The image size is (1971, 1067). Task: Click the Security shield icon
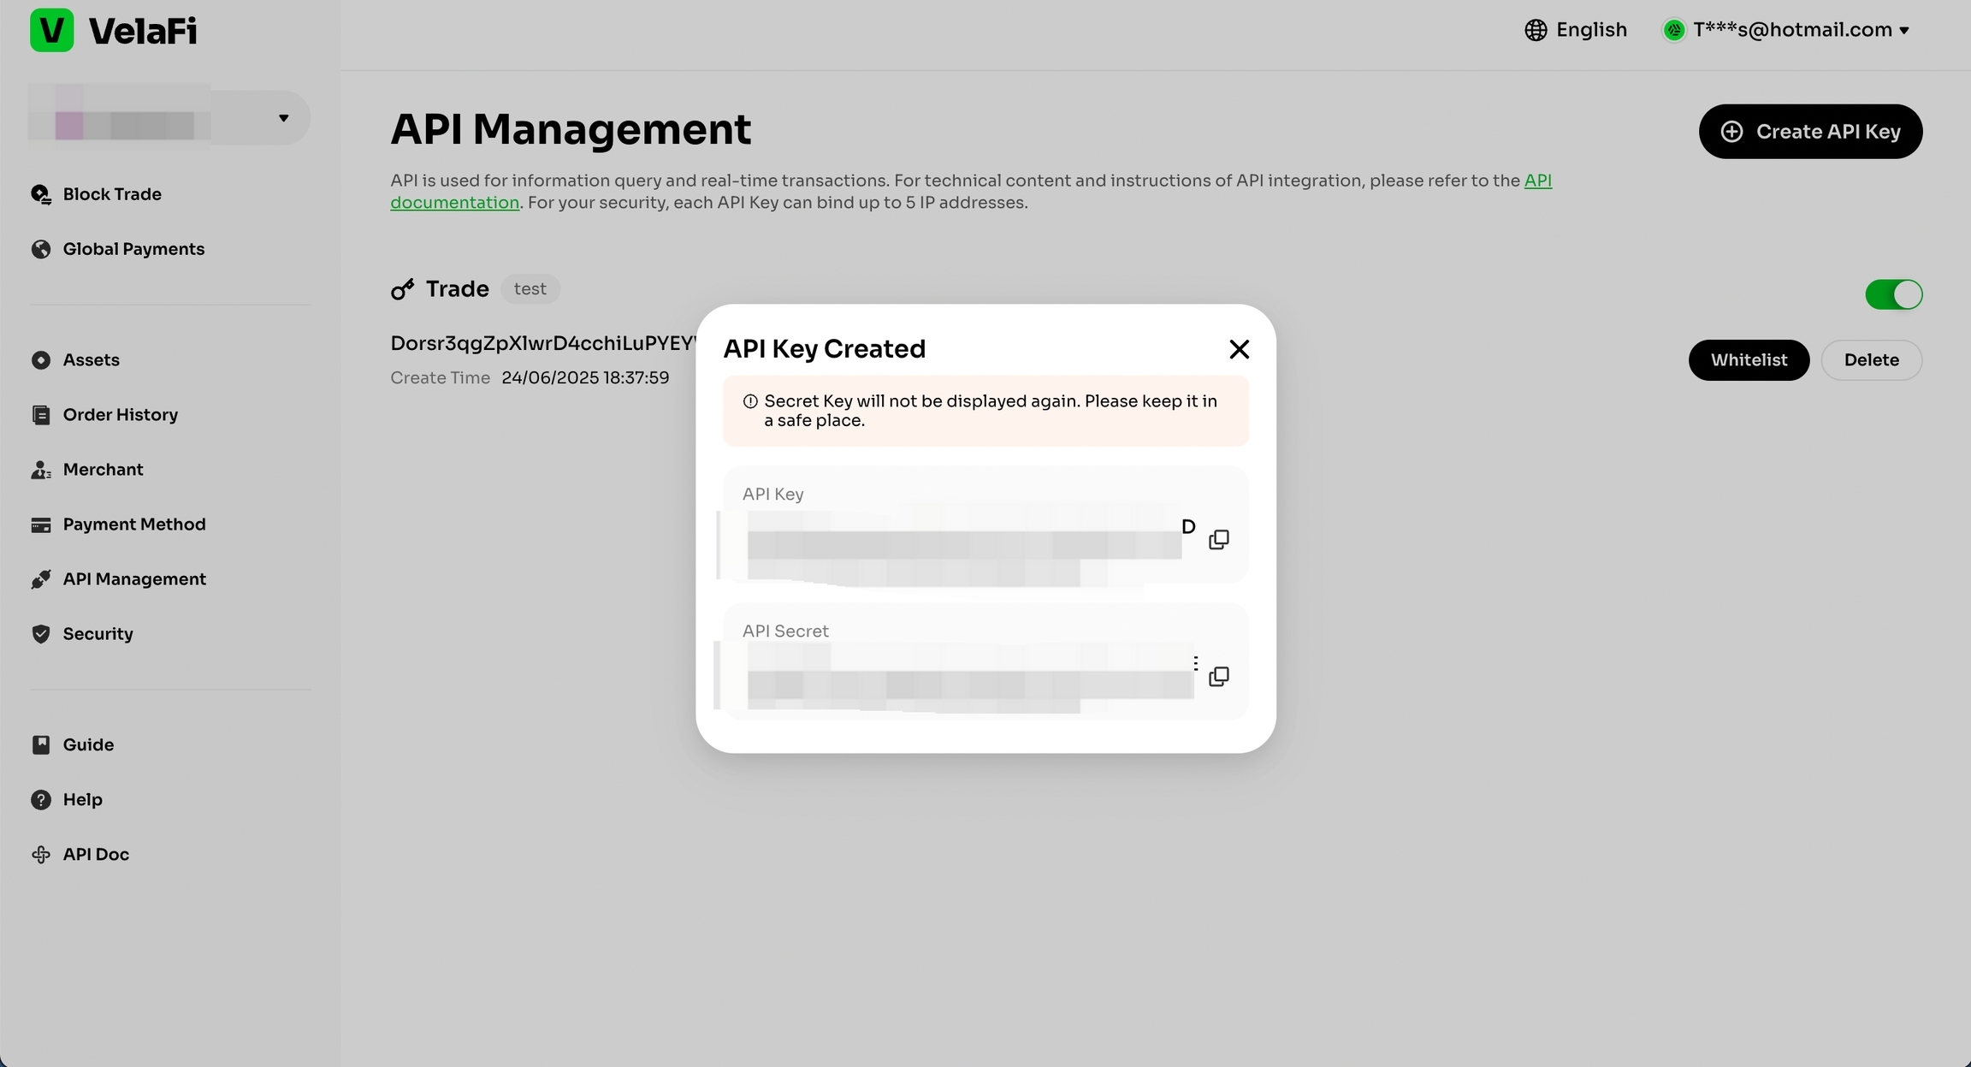tap(40, 634)
